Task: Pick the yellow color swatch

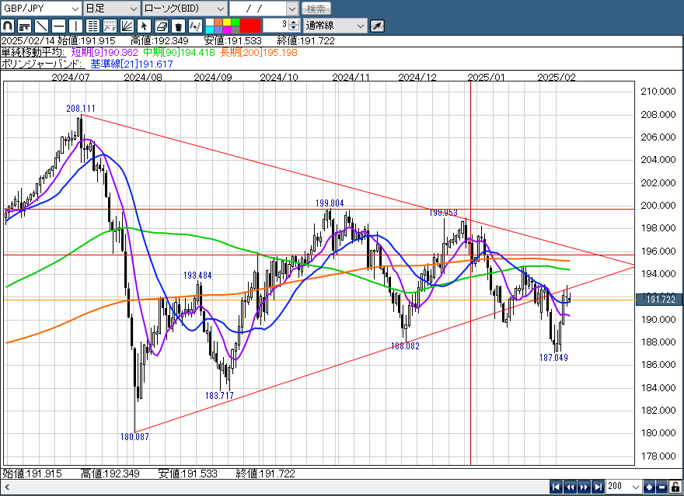Action: [227, 23]
